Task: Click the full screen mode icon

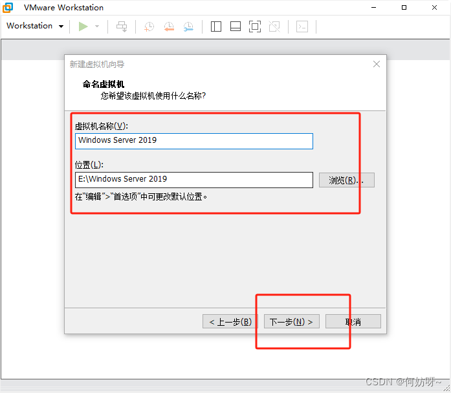Action: coord(255,27)
